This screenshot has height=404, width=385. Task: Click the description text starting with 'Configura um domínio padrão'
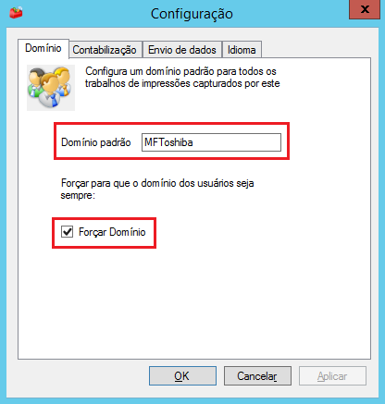(182, 77)
